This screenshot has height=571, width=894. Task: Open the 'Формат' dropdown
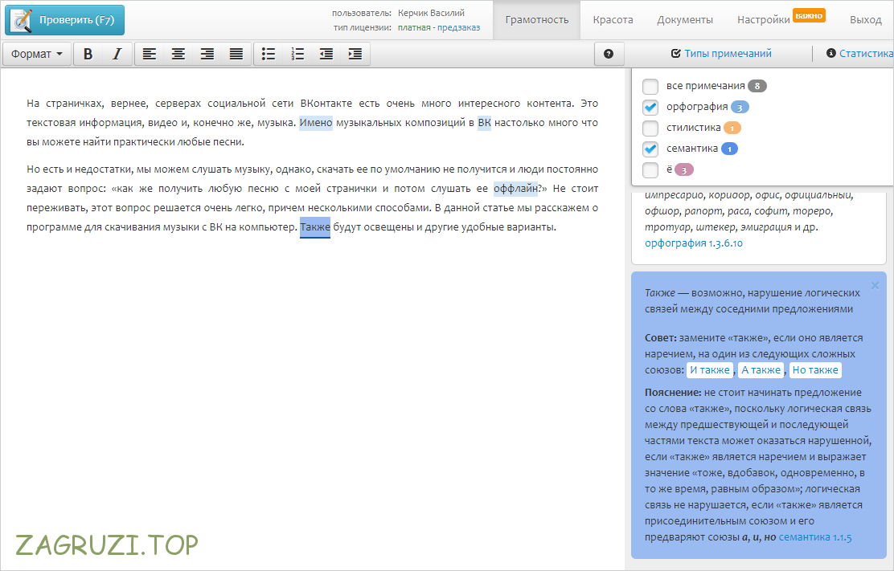[37, 54]
